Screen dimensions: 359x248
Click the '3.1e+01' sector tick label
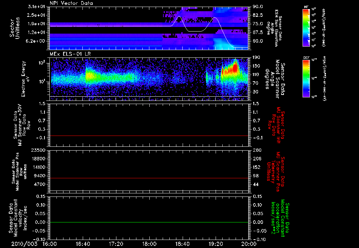pos(36,7)
